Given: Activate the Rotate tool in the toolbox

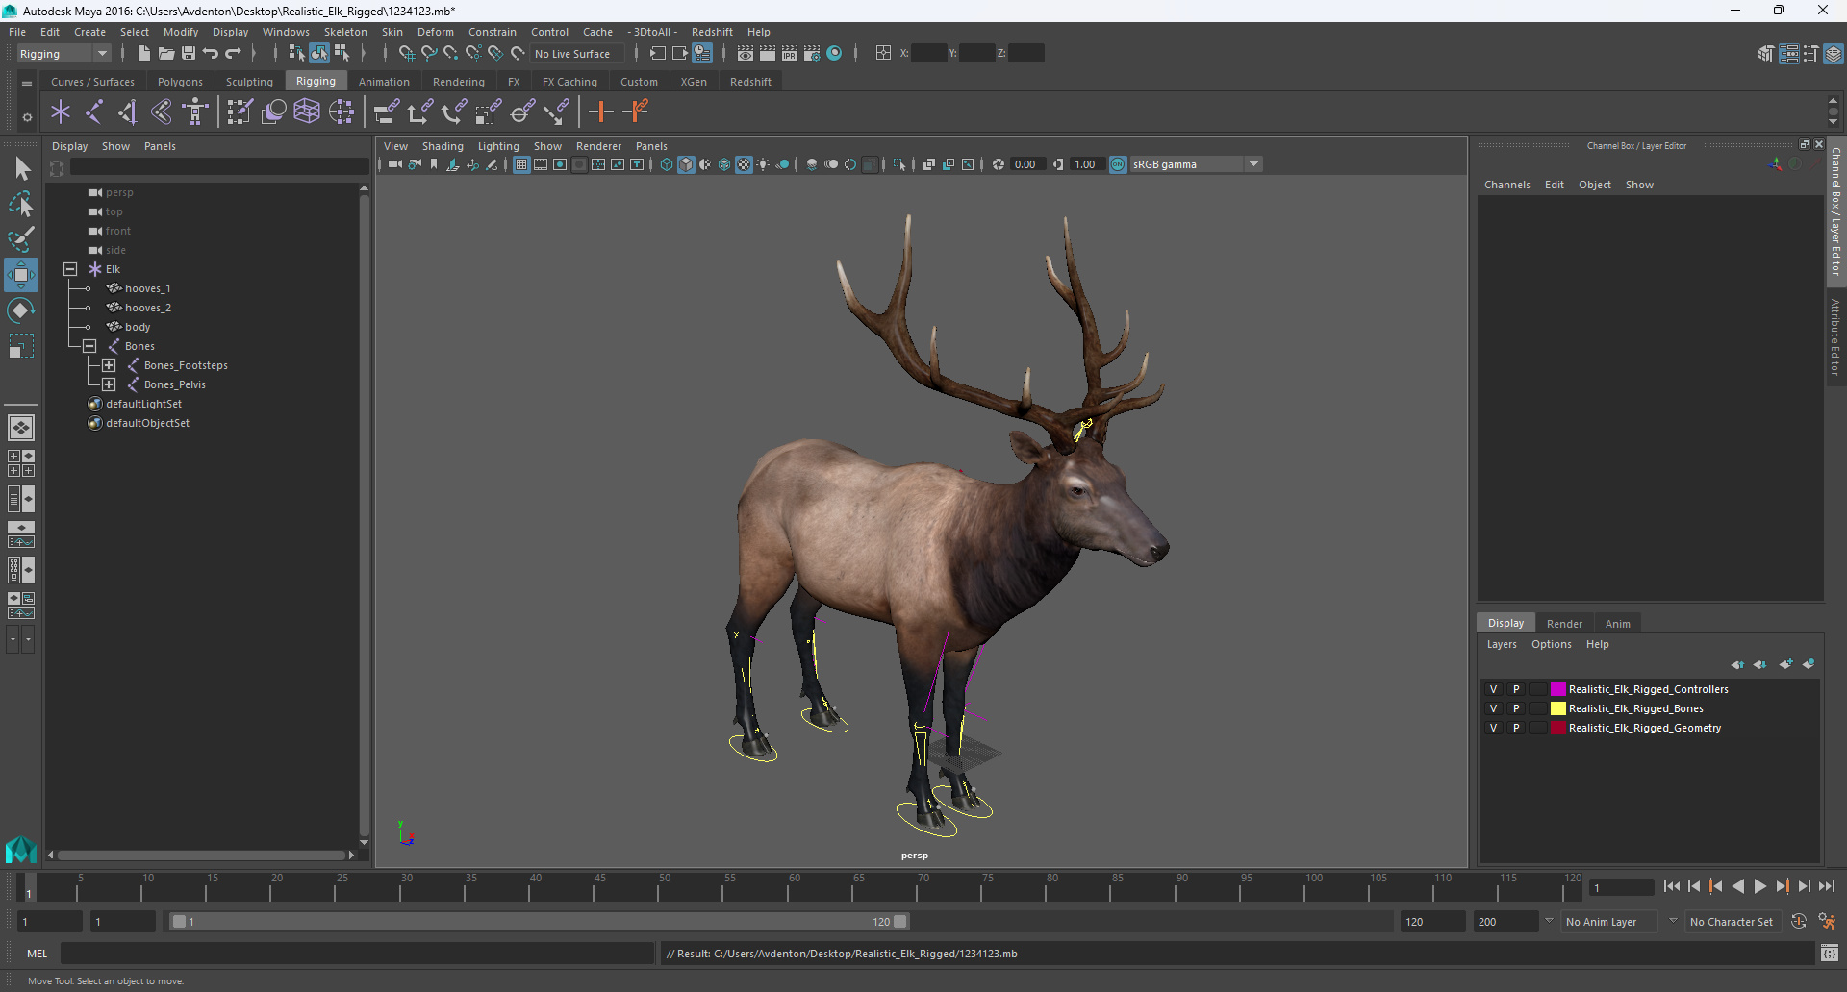Looking at the screenshot, I should 20,310.
